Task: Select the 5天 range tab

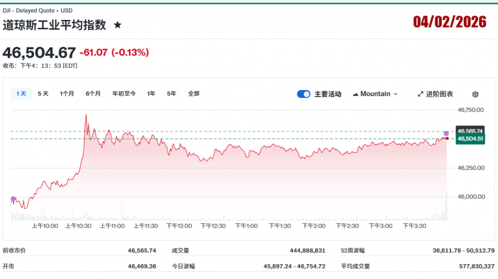Action: point(43,94)
